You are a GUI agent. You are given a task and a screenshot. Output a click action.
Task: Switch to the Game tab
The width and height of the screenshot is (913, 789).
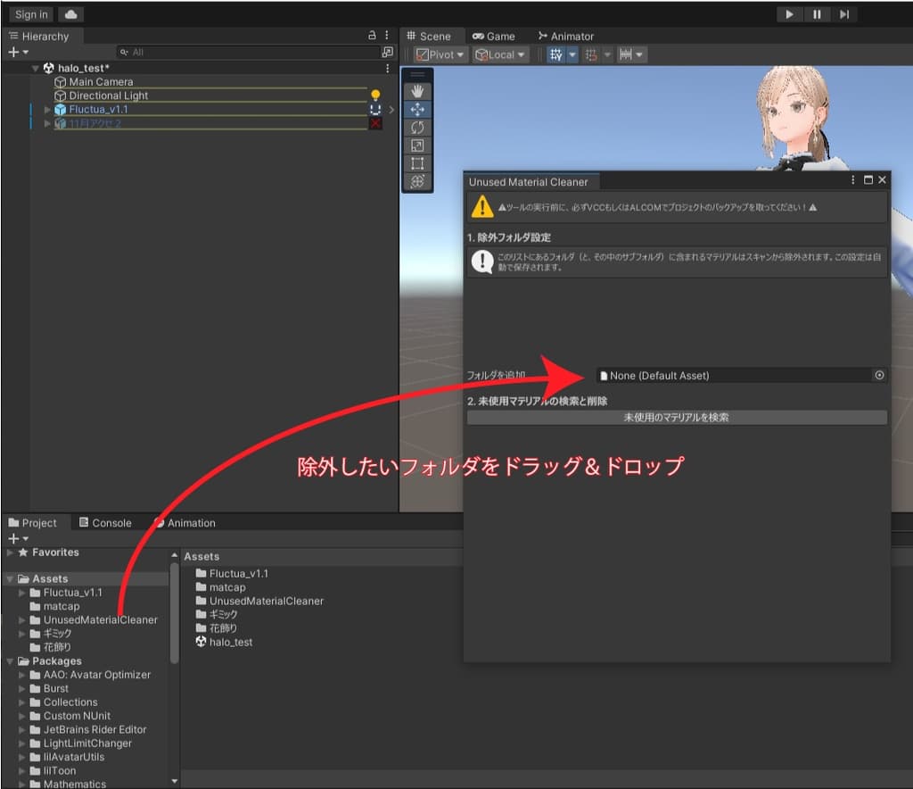point(494,36)
